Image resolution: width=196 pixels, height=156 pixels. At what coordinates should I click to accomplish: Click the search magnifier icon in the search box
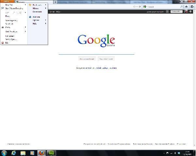point(181,6)
